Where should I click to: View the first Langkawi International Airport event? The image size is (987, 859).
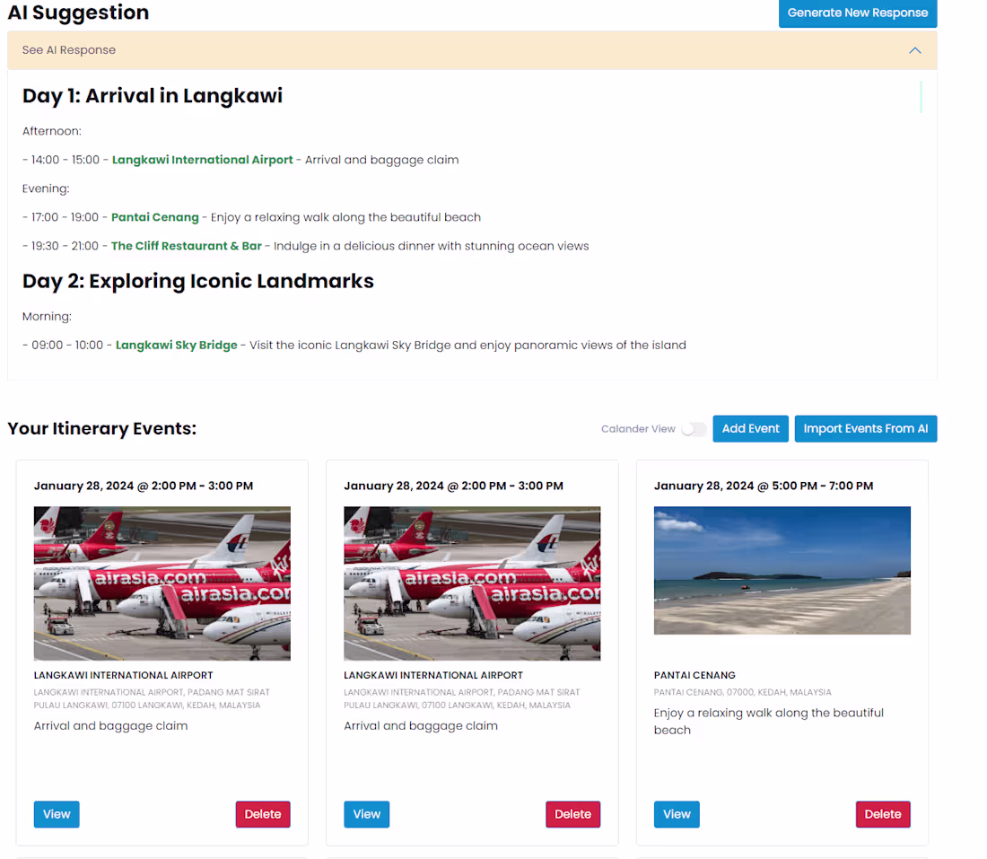56,814
